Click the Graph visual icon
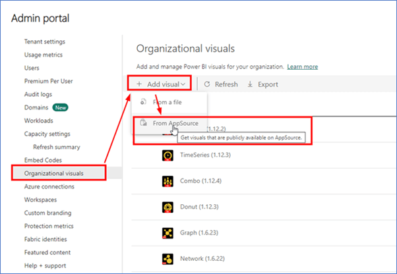 click(x=168, y=233)
